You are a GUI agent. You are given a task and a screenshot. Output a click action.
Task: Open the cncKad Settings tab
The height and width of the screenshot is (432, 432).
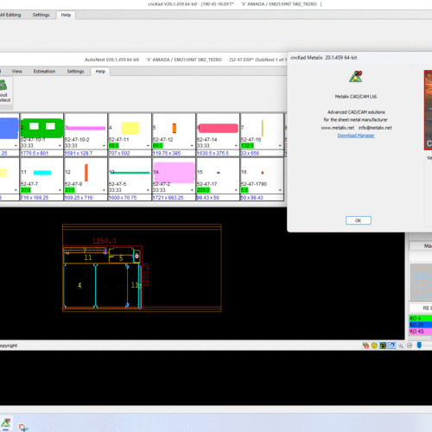[41, 15]
